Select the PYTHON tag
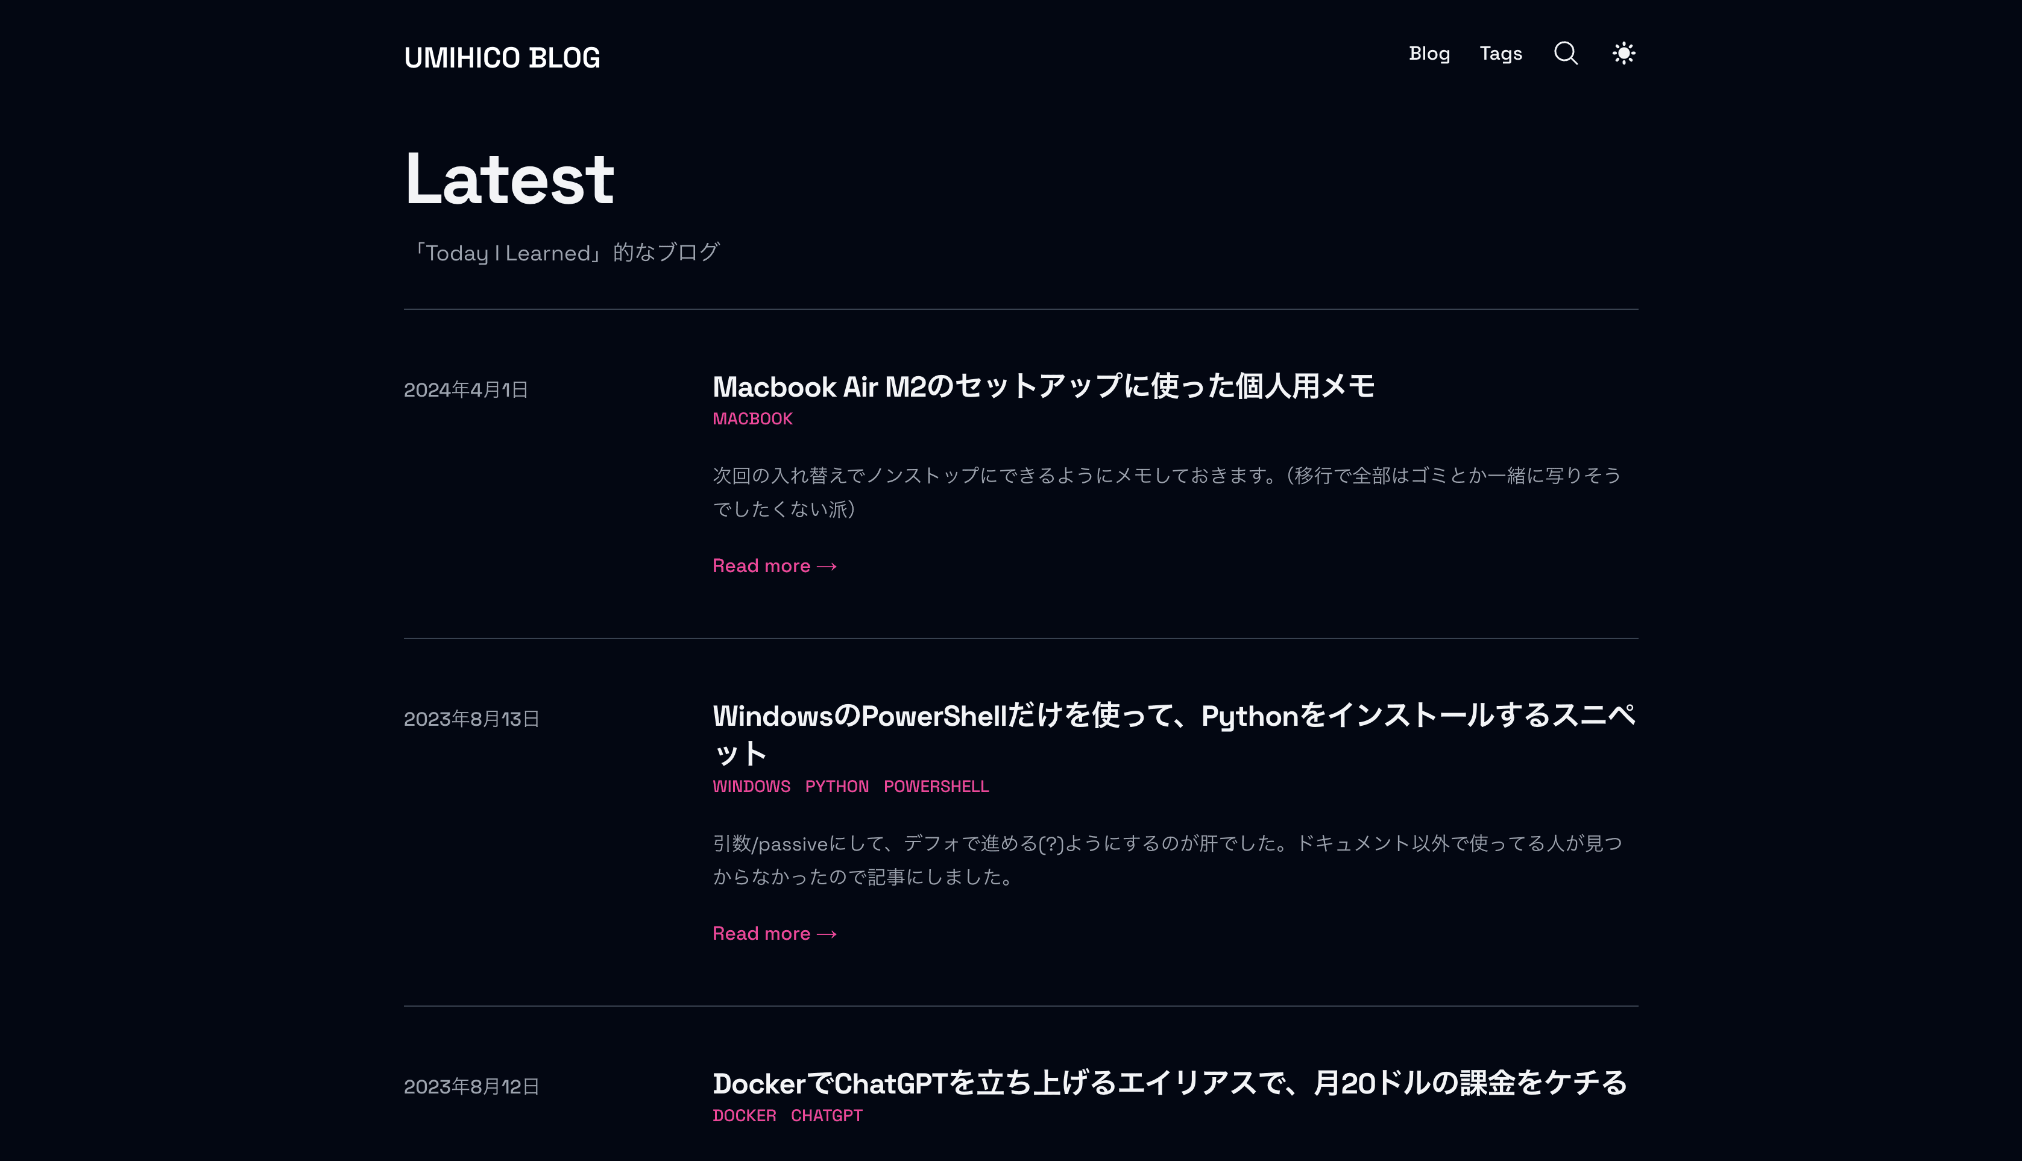This screenshot has height=1161, width=2022. point(836,786)
